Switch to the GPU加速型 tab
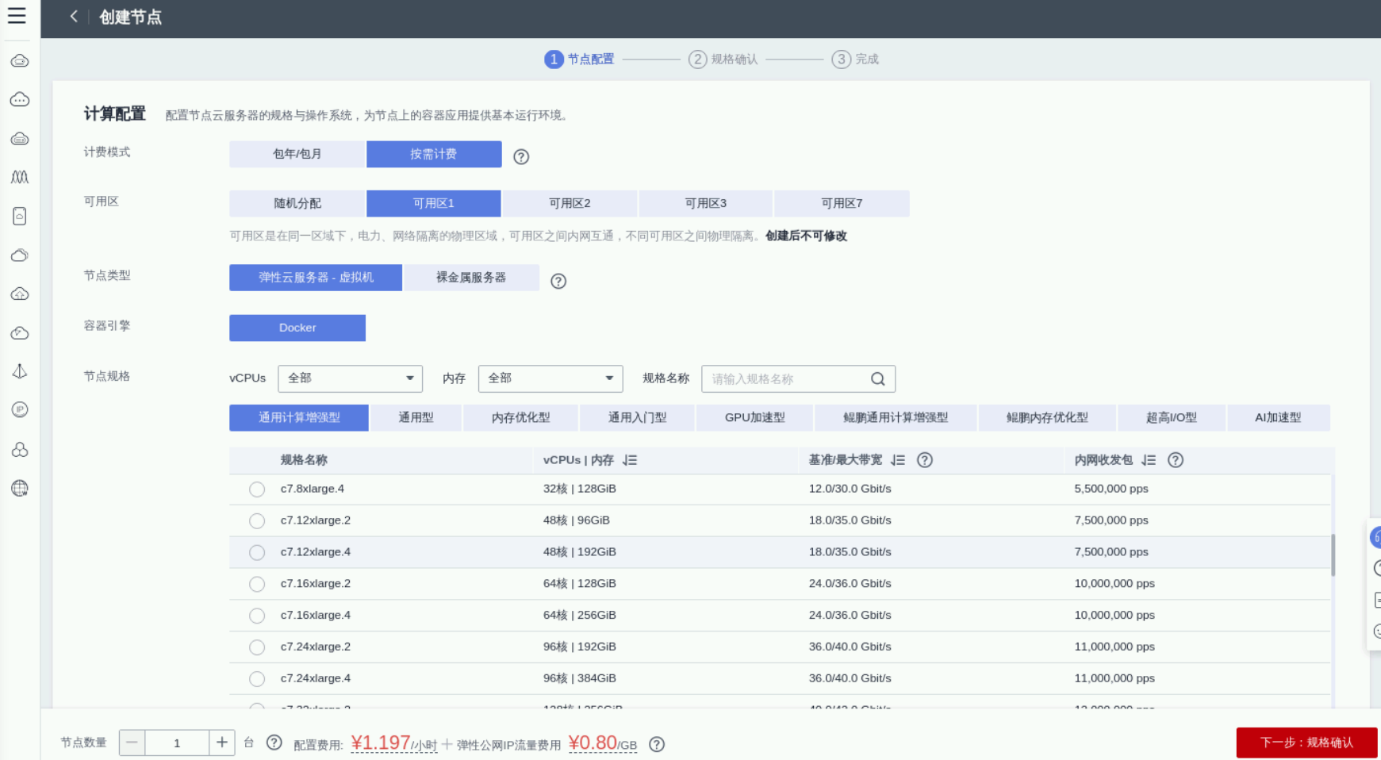Screen dimensions: 1381x760 pos(754,417)
